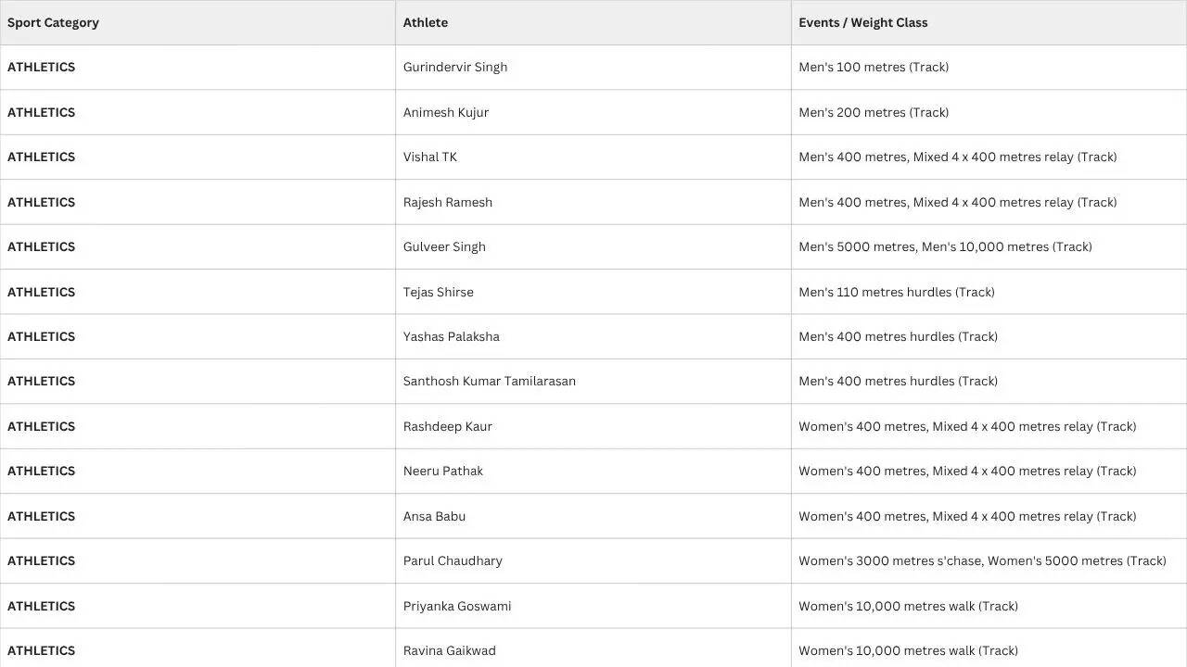Click the Men's 100 metres (Track) cell
The image size is (1187, 667).
989,68
